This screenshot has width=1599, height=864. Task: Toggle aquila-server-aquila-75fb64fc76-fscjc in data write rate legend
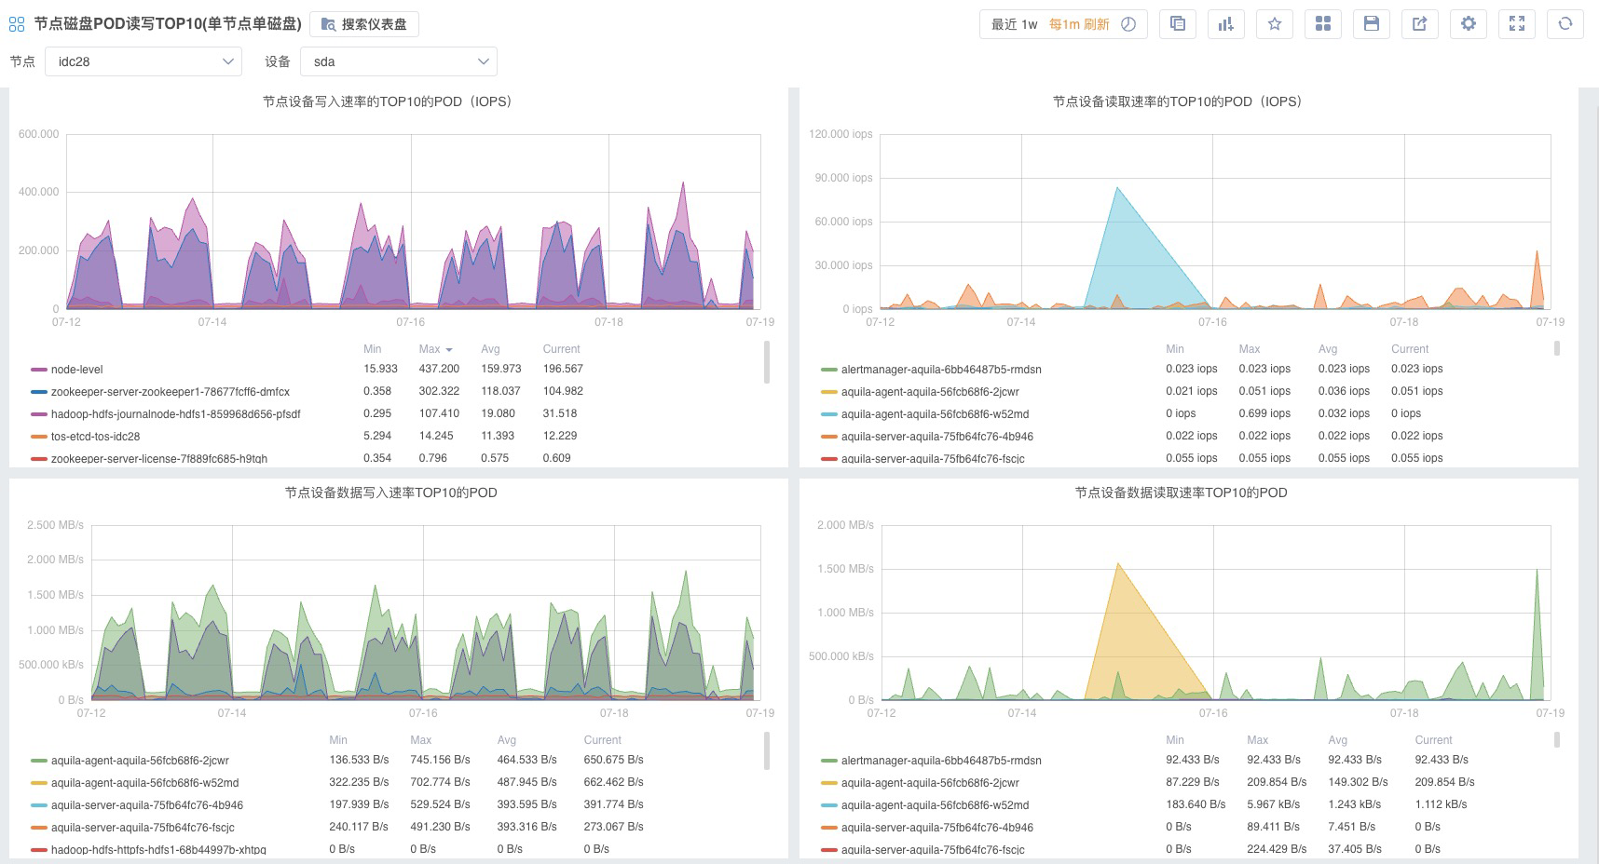[x=143, y=828]
